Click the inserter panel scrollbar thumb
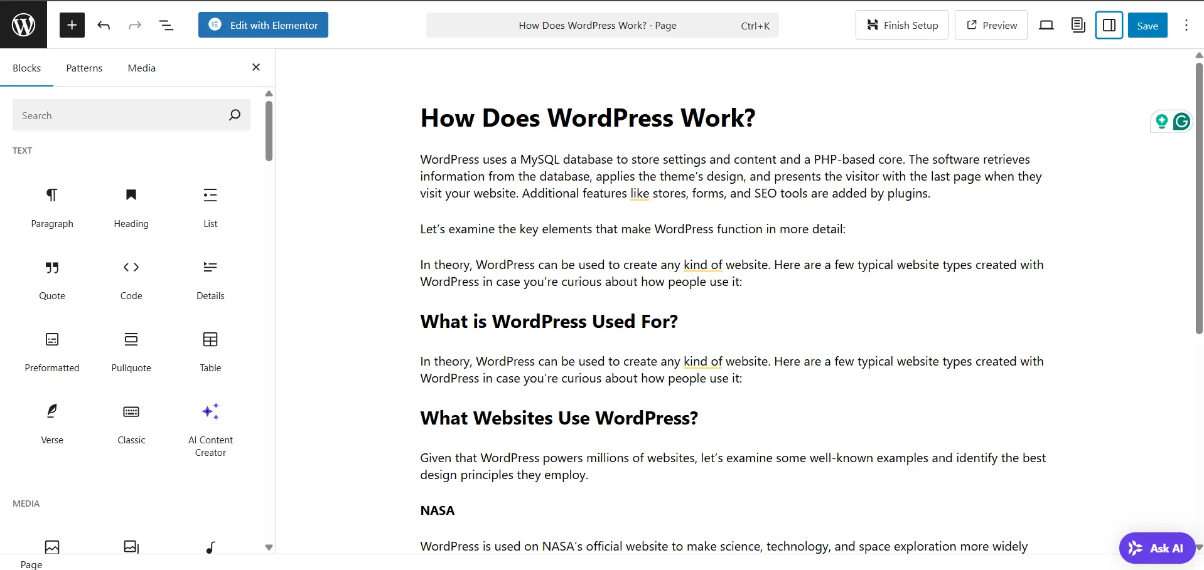 (269, 131)
